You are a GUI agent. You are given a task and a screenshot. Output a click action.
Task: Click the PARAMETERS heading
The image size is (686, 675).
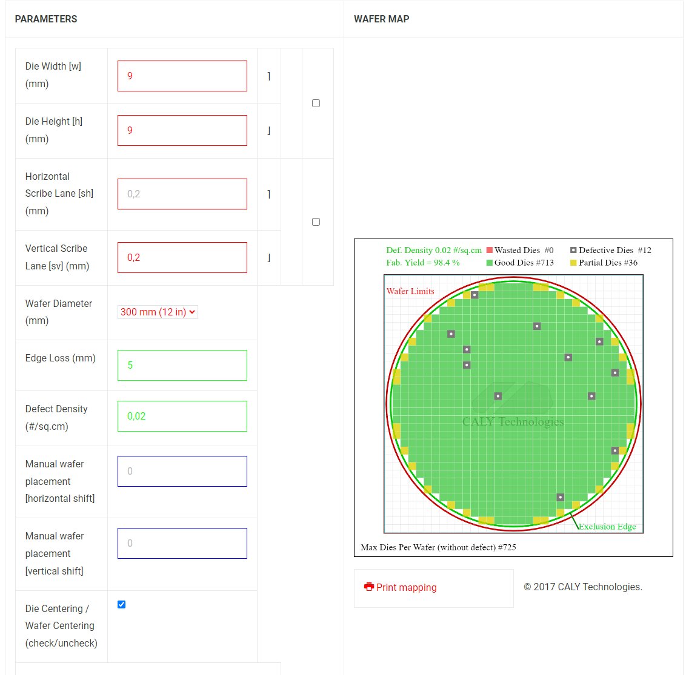pos(46,19)
